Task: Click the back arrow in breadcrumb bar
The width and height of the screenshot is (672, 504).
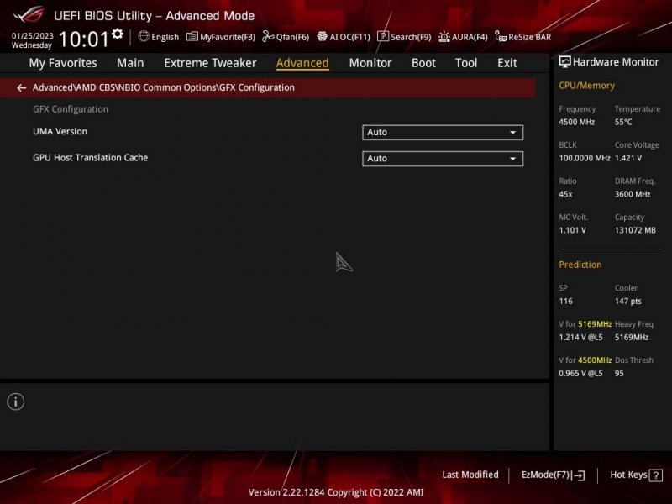Action: 22,88
